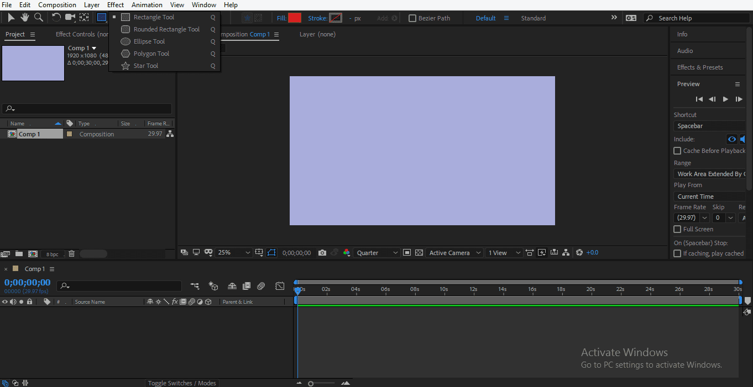The image size is (753, 387).
Task: Enable the Bezier Path checkbox
Action: pos(412,18)
